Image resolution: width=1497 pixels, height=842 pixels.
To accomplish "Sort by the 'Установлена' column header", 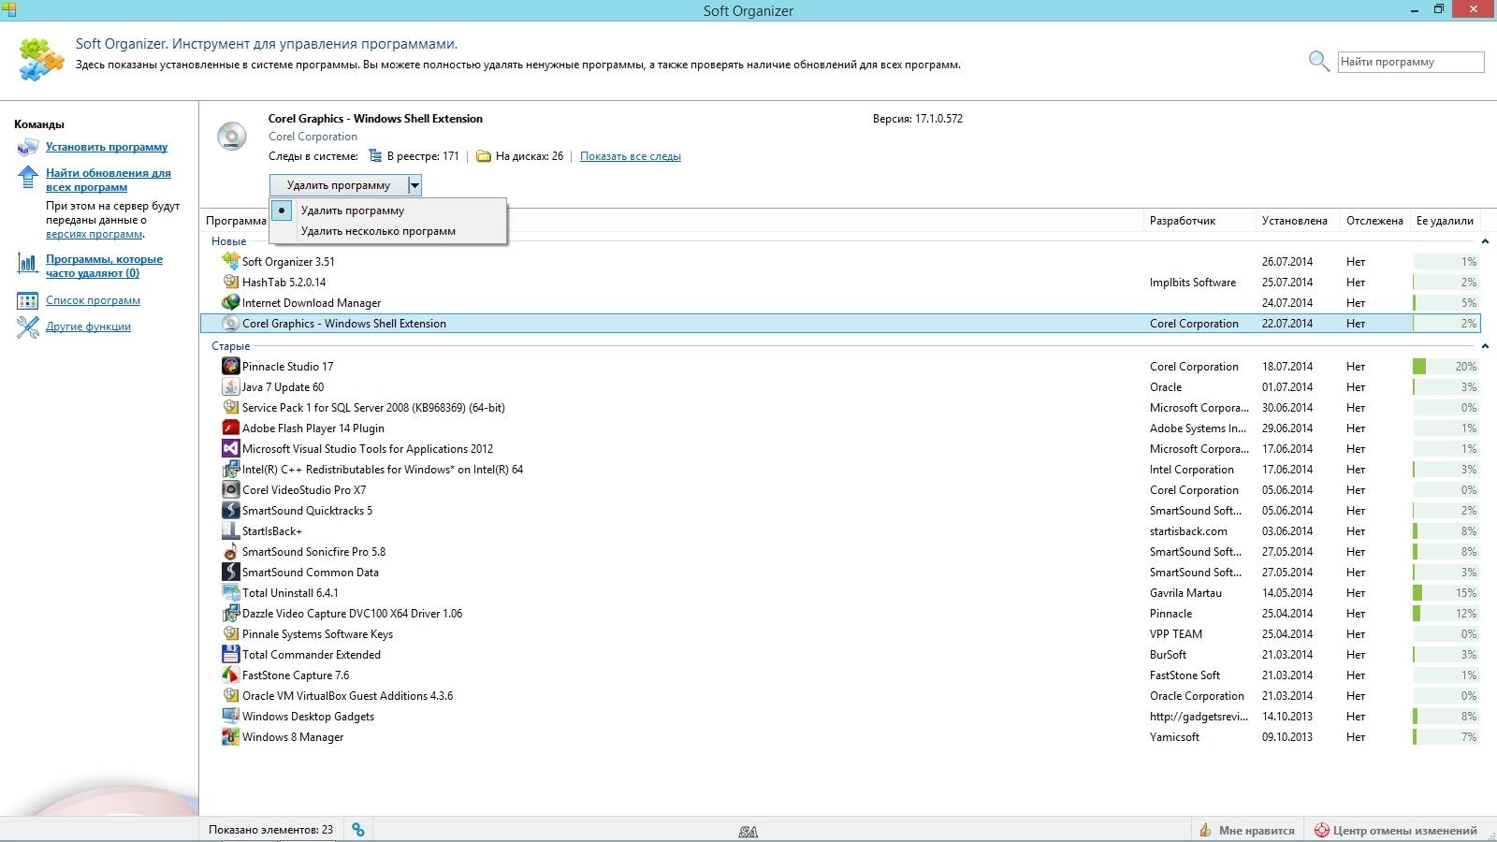I will (1297, 221).
